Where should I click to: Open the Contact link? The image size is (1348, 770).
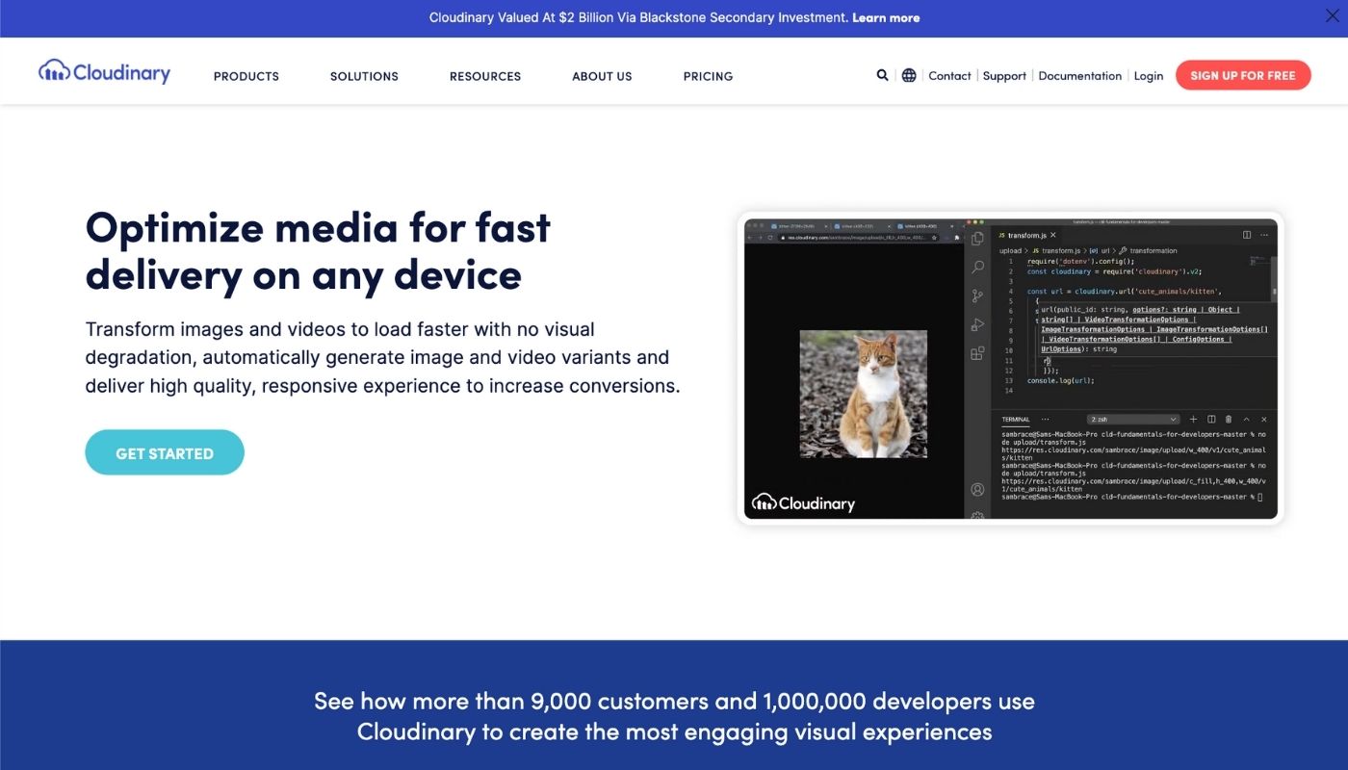tap(949, 76)
